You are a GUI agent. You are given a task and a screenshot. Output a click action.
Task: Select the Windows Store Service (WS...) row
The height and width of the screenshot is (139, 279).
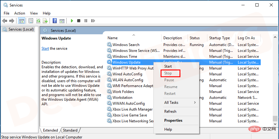[184, 51]
